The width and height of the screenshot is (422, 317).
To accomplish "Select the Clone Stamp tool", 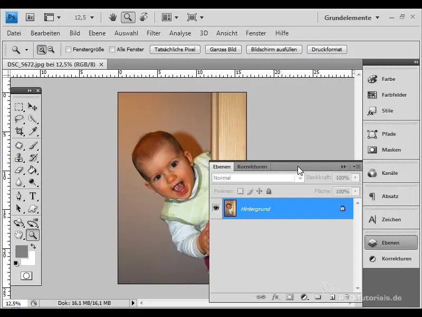I will (x=18, y=158).
